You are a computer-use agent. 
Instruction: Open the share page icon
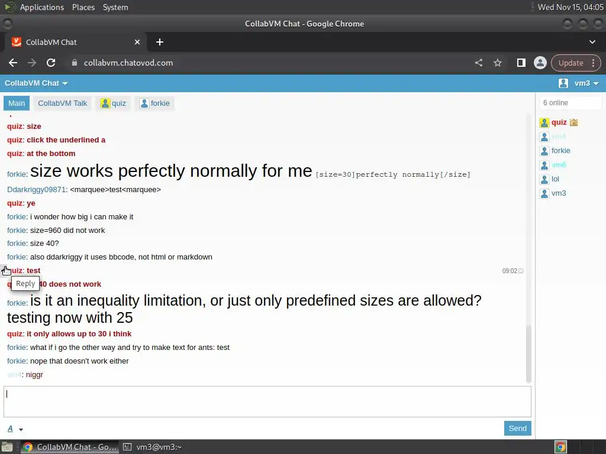click(x=479, y=63)
